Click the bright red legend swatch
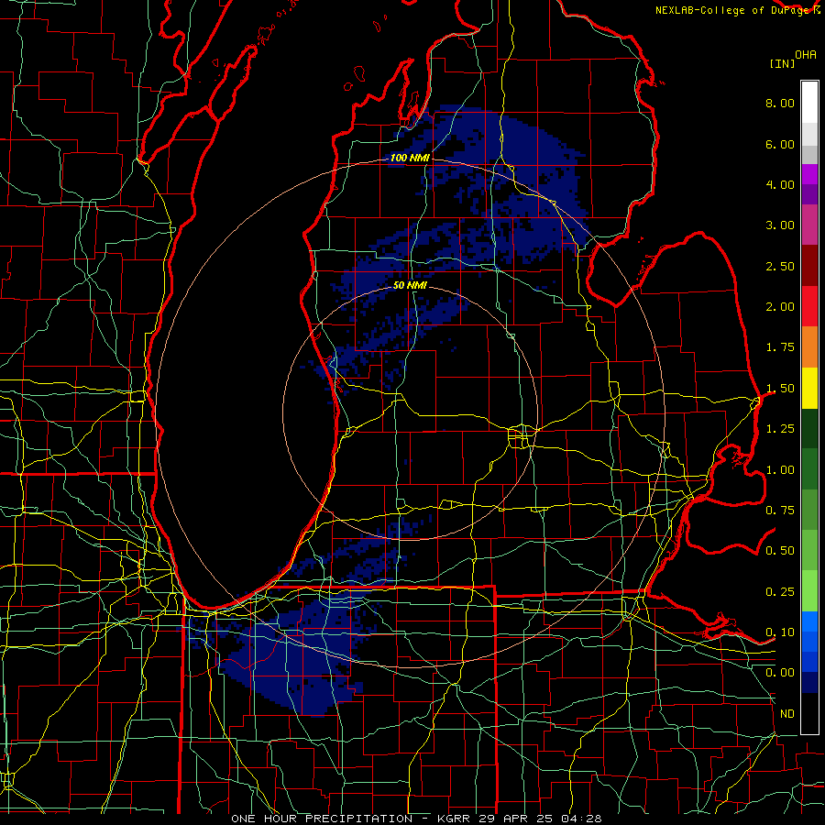The image size is (825, 825). click(x=809, y=306)
